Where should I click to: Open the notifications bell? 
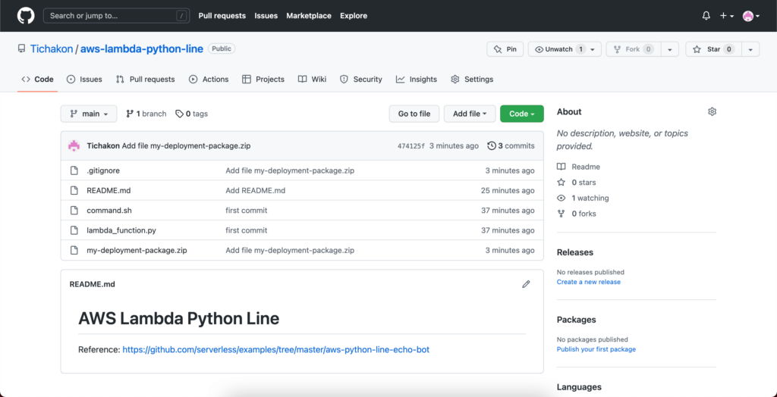point(706,16)
